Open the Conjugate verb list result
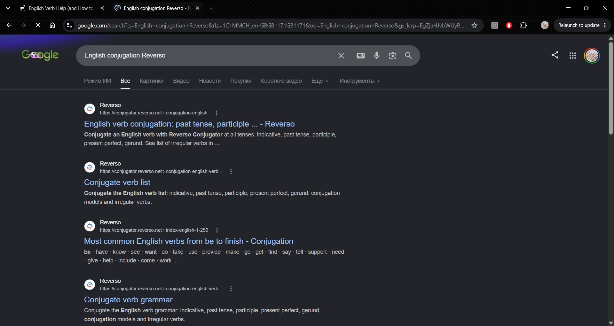The image size is (614, 326). [x=117, y=182]
